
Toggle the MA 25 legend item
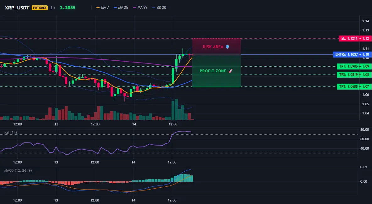point(121,8)
